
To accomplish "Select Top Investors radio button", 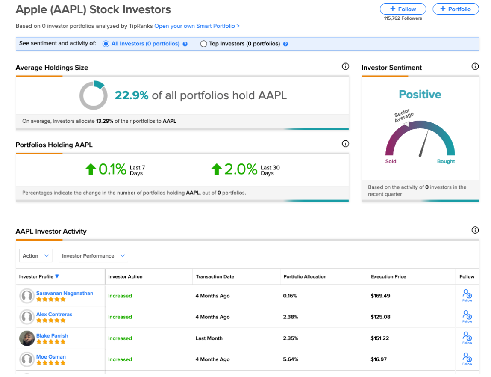I will (203, 44).
